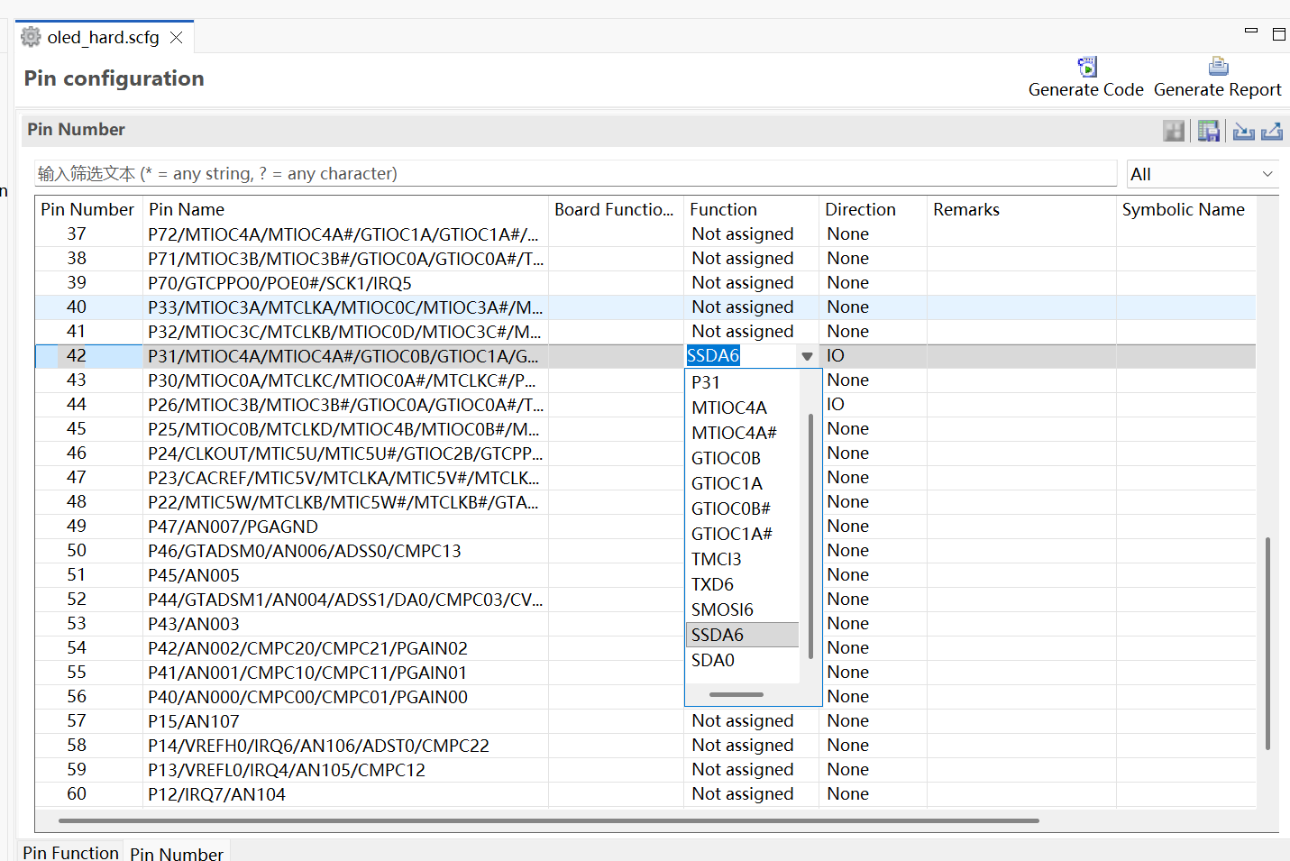Click the Generate Code icon
1290x861 pixels.
[1087, 67]
